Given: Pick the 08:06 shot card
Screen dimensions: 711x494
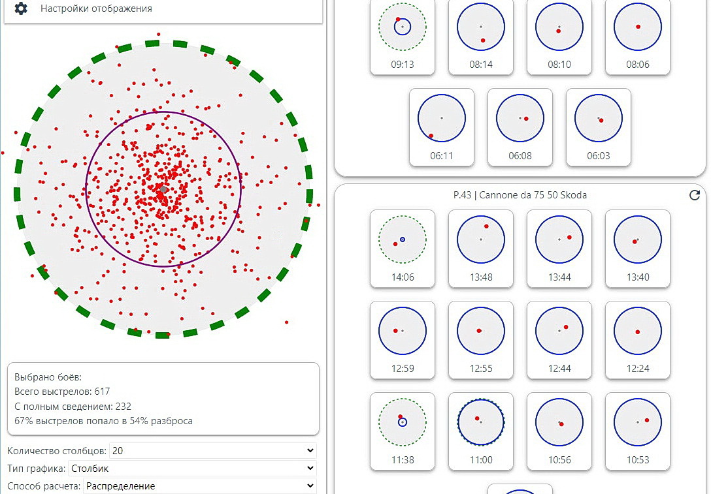Looking at the screenshot, I should 638,37.
